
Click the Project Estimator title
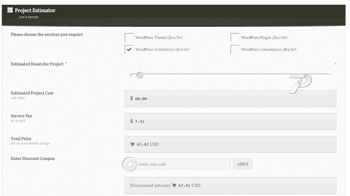35,10
